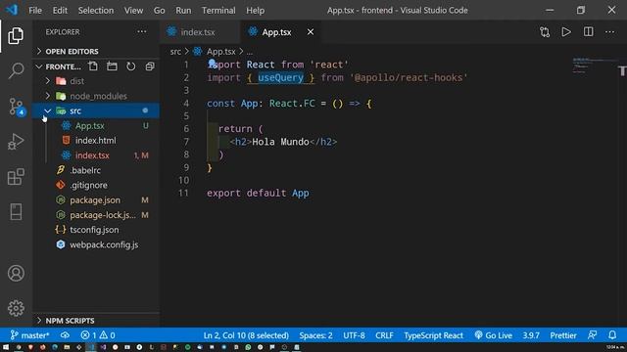Synchronize changes cloud icon in status bar
Screen dimensions: 627x352
(65, 335)
